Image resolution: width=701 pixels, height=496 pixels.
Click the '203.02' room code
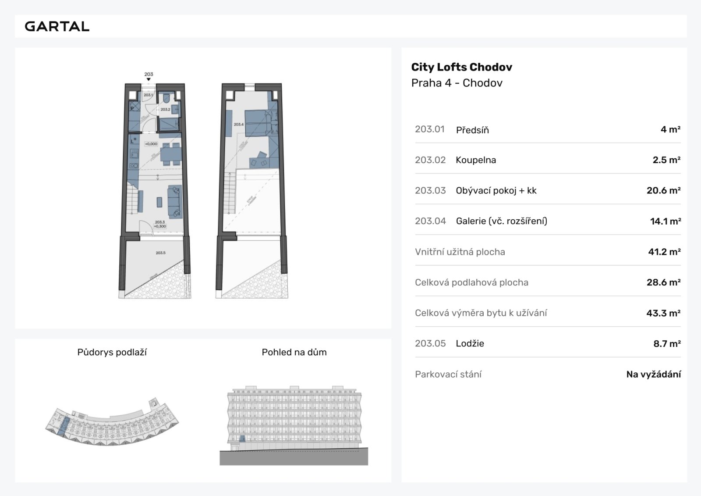430,160
